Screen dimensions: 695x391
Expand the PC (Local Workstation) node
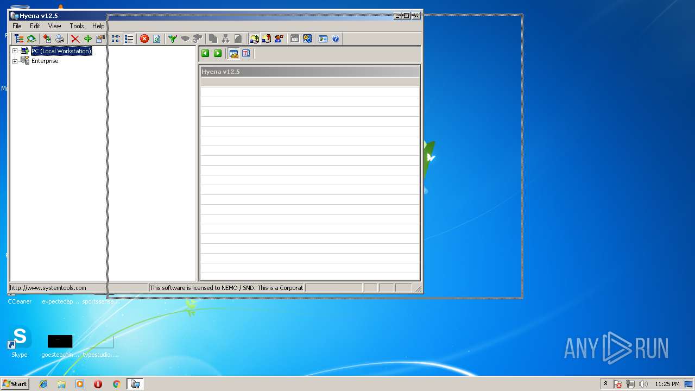coord(15,51)
